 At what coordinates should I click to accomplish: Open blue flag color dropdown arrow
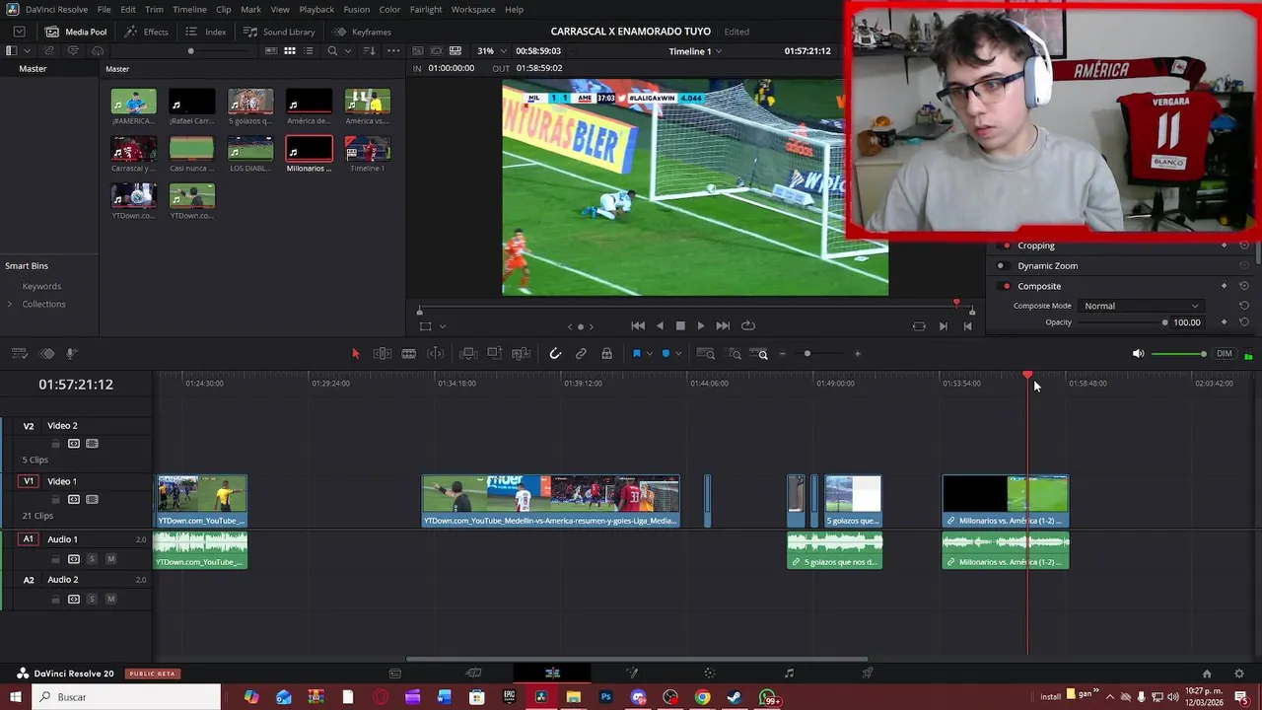[x=649, y=353]
